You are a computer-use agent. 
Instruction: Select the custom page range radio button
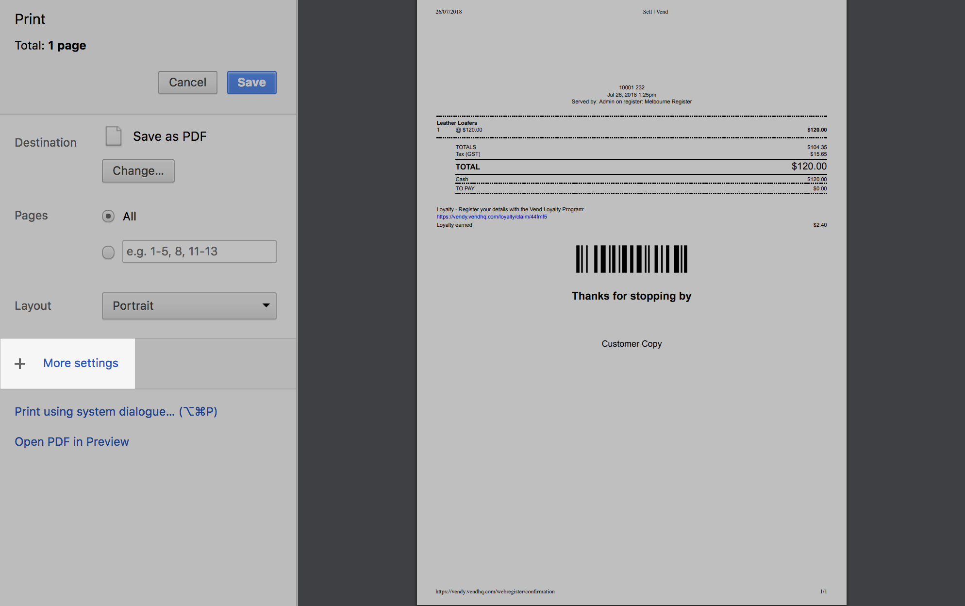108,252
